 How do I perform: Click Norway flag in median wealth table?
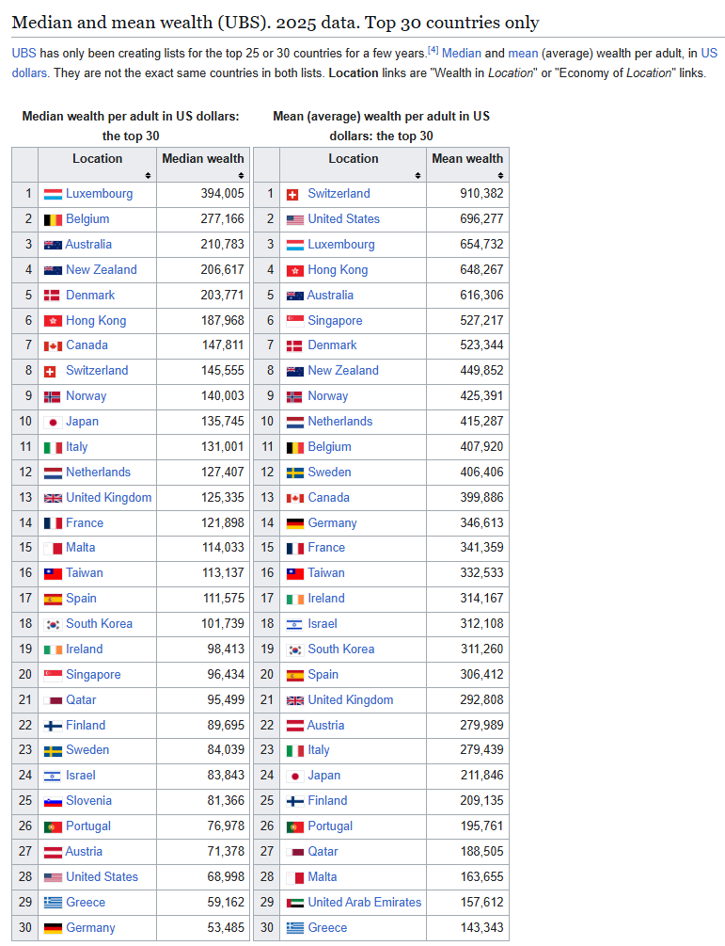click(x=52, y=397)
